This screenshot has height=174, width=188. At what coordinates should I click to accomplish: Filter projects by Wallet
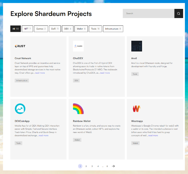point(81,29)
